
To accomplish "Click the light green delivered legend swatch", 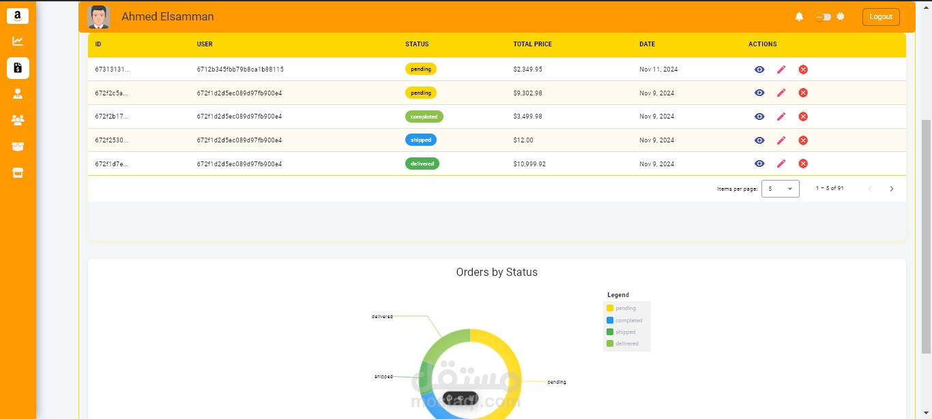I will [610, 343].
